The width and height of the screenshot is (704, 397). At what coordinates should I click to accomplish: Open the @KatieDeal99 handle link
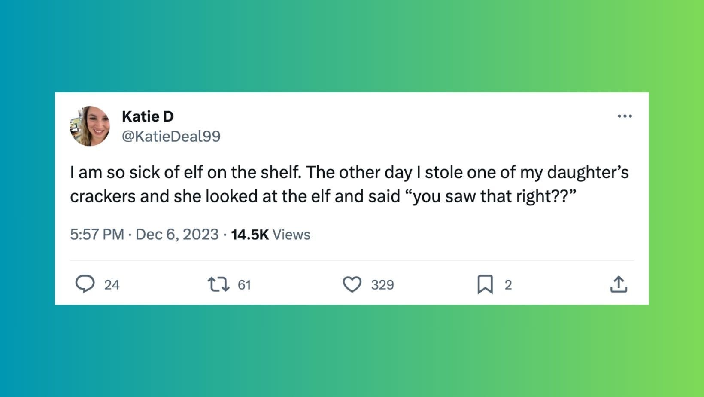click(171, 136)
